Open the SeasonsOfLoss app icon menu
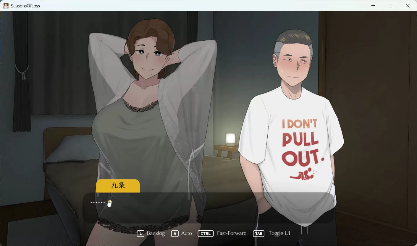Screen dimensions: 417x246 [6, 6]
